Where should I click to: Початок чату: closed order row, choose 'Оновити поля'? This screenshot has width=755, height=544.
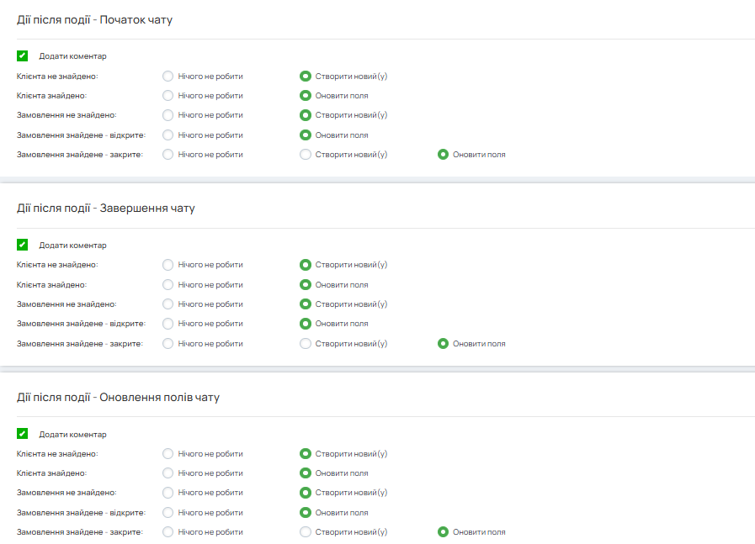(x=443, y=155)
